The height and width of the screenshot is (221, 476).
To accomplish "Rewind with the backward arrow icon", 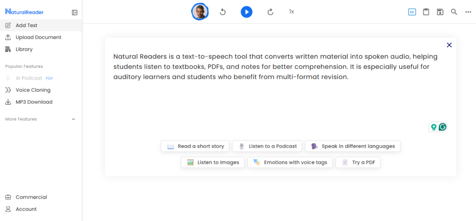I will tap(223, 12).
